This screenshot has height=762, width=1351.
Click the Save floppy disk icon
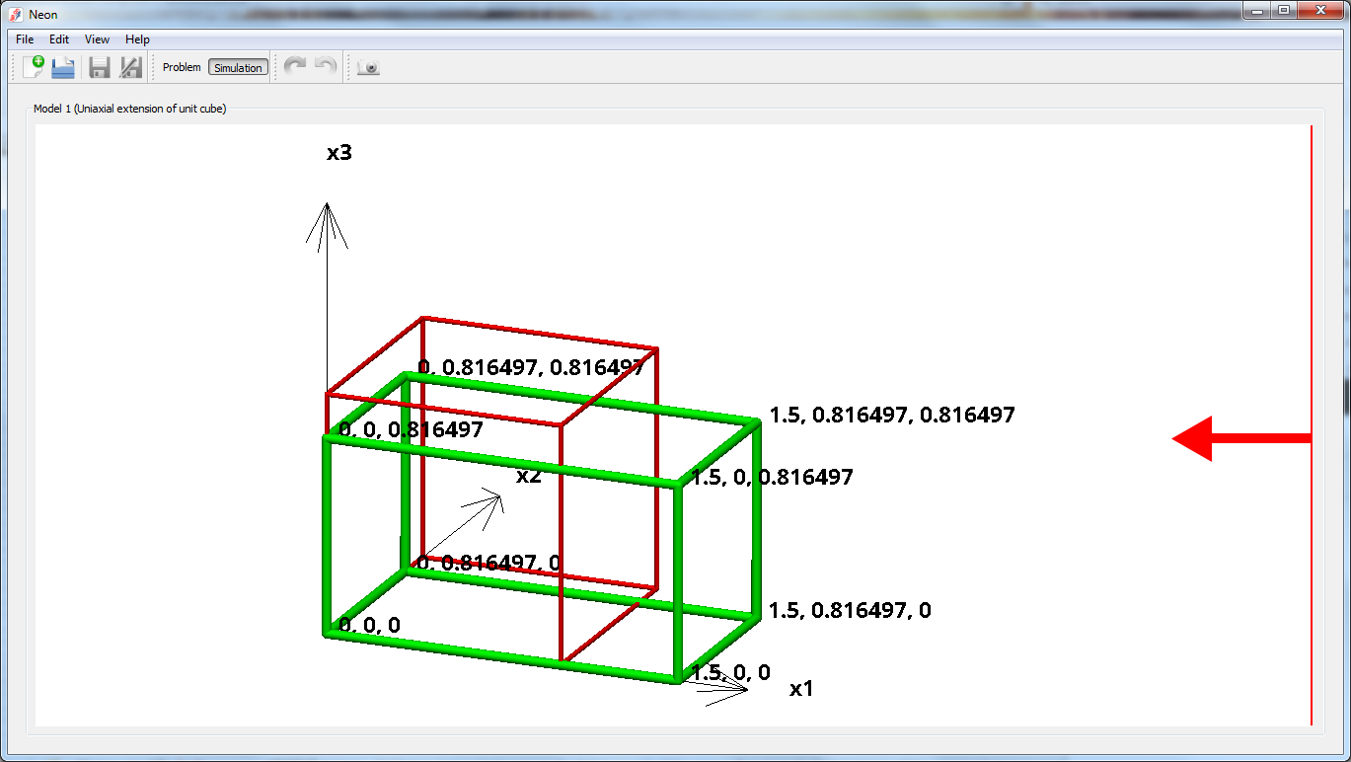tap(99, 67)
